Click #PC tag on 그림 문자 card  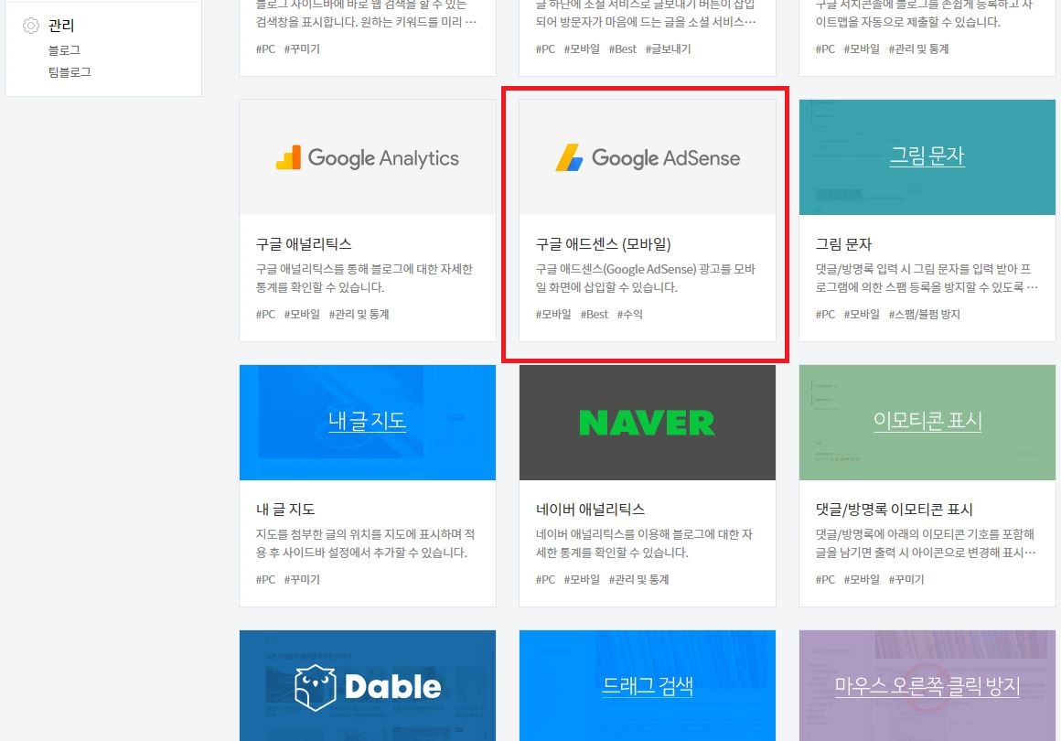point(825,314)
